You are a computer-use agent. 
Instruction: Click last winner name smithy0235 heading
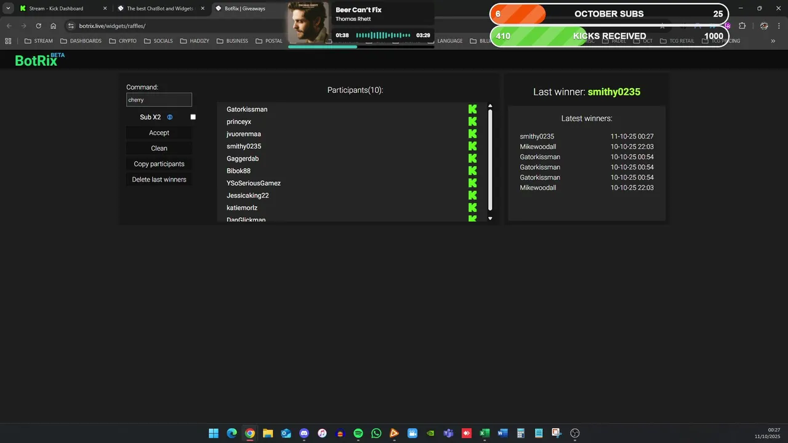coord(614,92)
